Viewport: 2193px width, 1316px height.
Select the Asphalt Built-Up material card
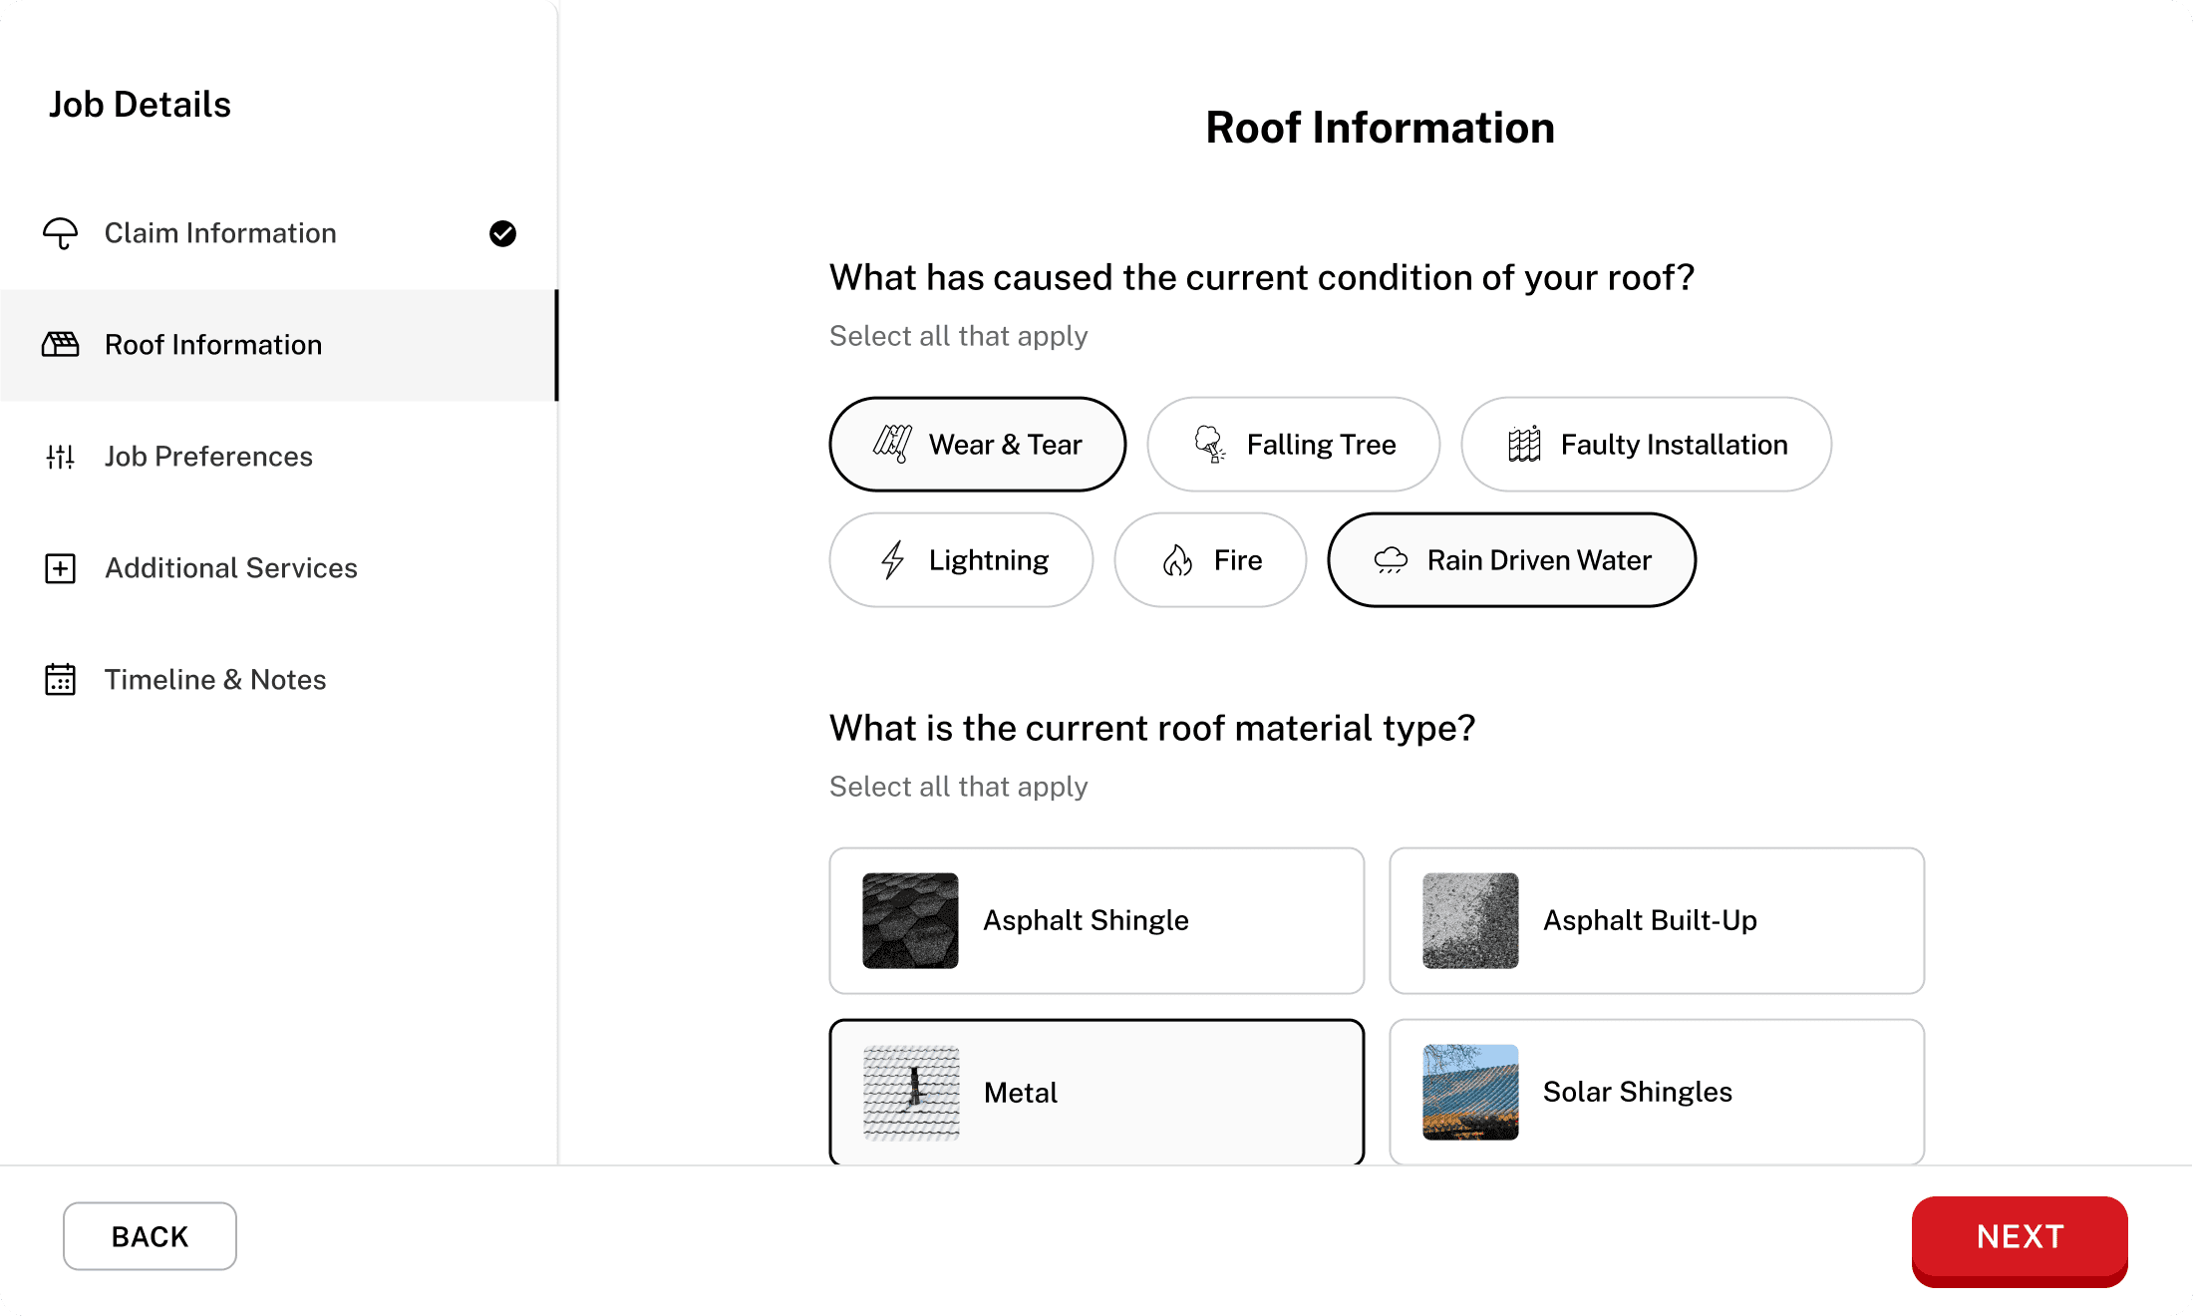[1656, 920]
